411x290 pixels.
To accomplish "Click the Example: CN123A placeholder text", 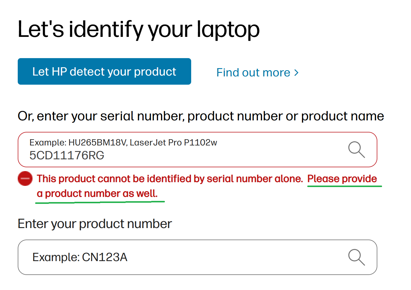I will coord(80,257).
